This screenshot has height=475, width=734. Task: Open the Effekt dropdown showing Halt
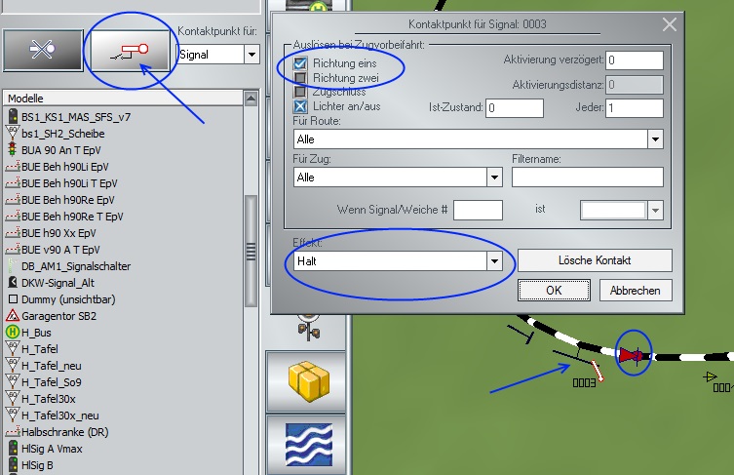(495, 261)
